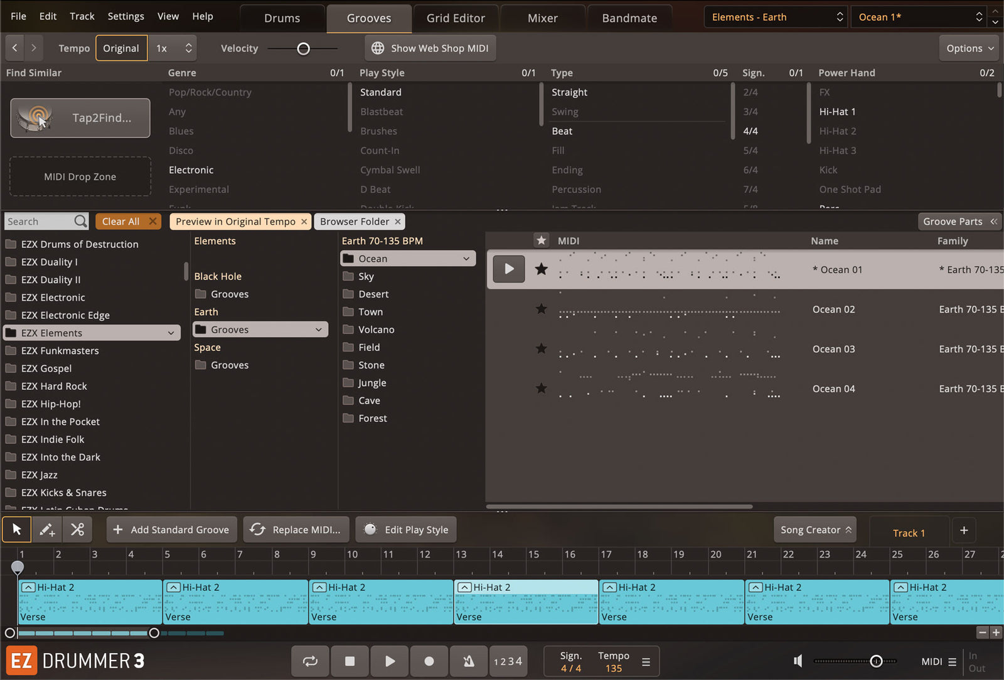
Task: Click the timeline zoom range bar
Action: click(82, 633)
